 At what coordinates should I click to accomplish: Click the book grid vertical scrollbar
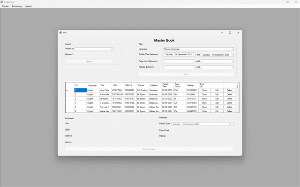pos(238,98)
